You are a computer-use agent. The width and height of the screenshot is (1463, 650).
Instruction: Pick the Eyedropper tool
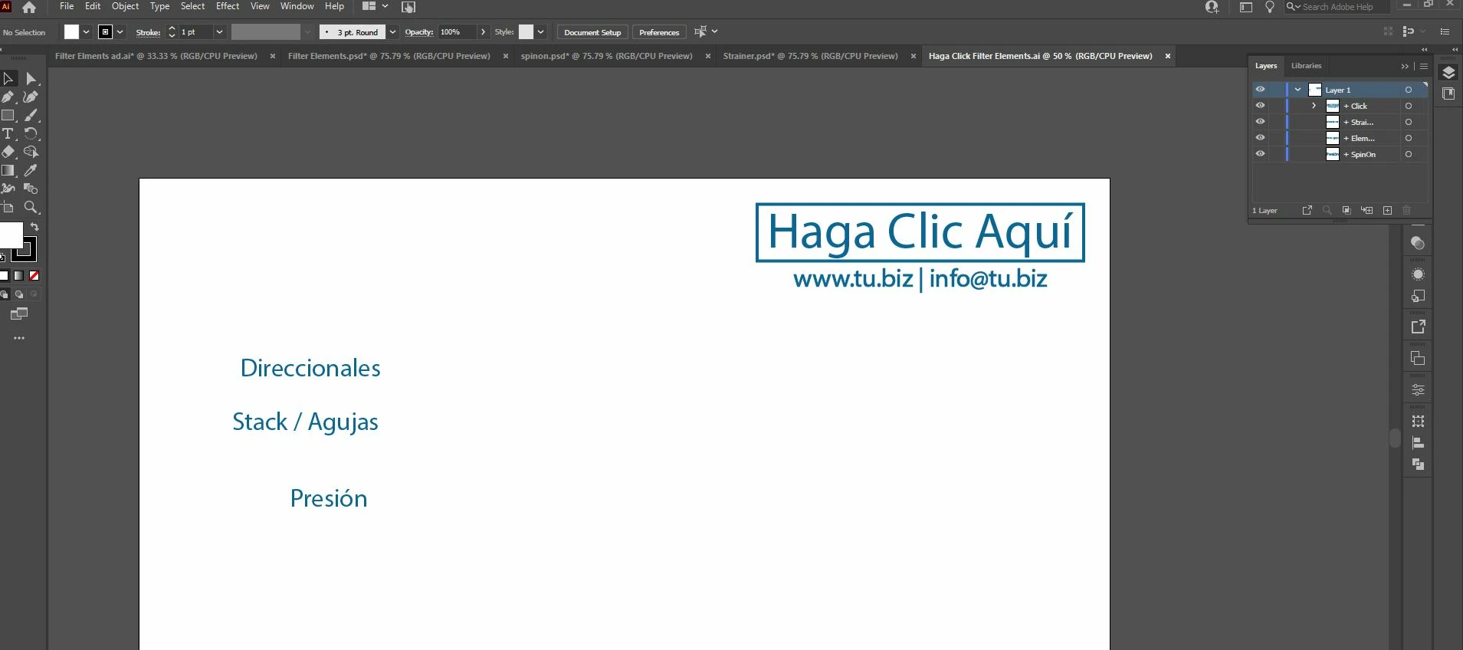click(31, 170)
